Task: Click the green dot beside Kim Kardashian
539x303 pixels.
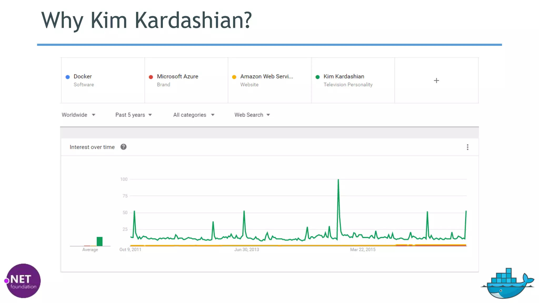Action: click(317, 77)
